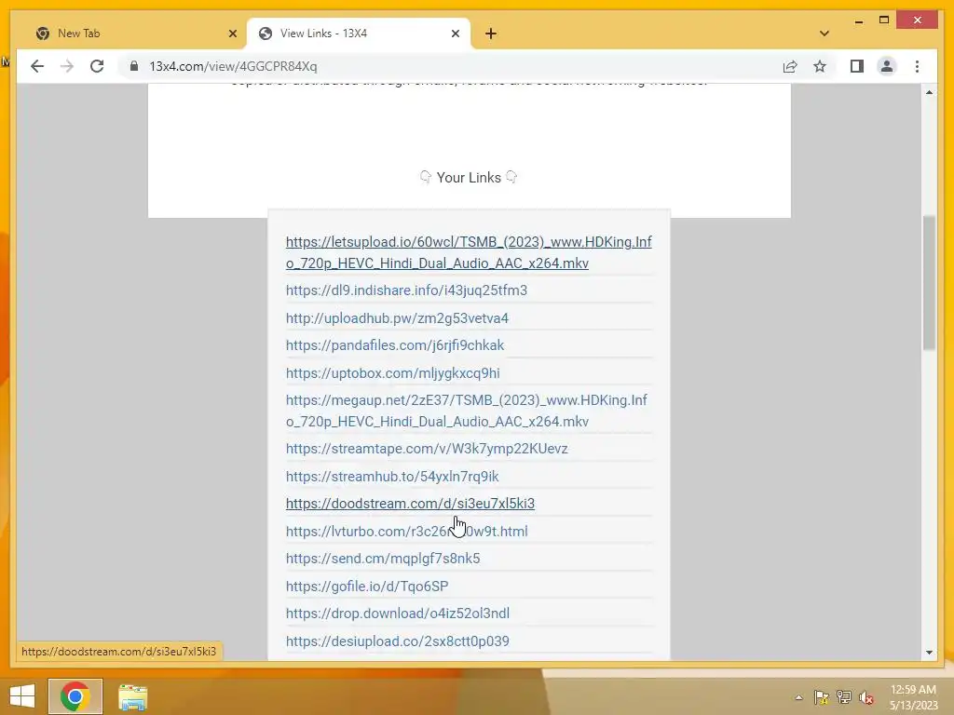The width and height of the screenshot is (954, 715).
Task: Maximize the Chrome window
Action: pyautogui.click(x=884, y=20)
